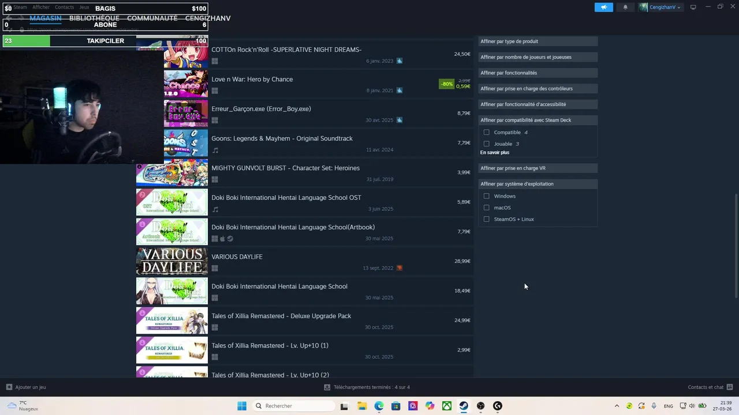Open the COMMUNAUTÉ tab
This screenshot has width=739, height=415.
coord(152,18)
